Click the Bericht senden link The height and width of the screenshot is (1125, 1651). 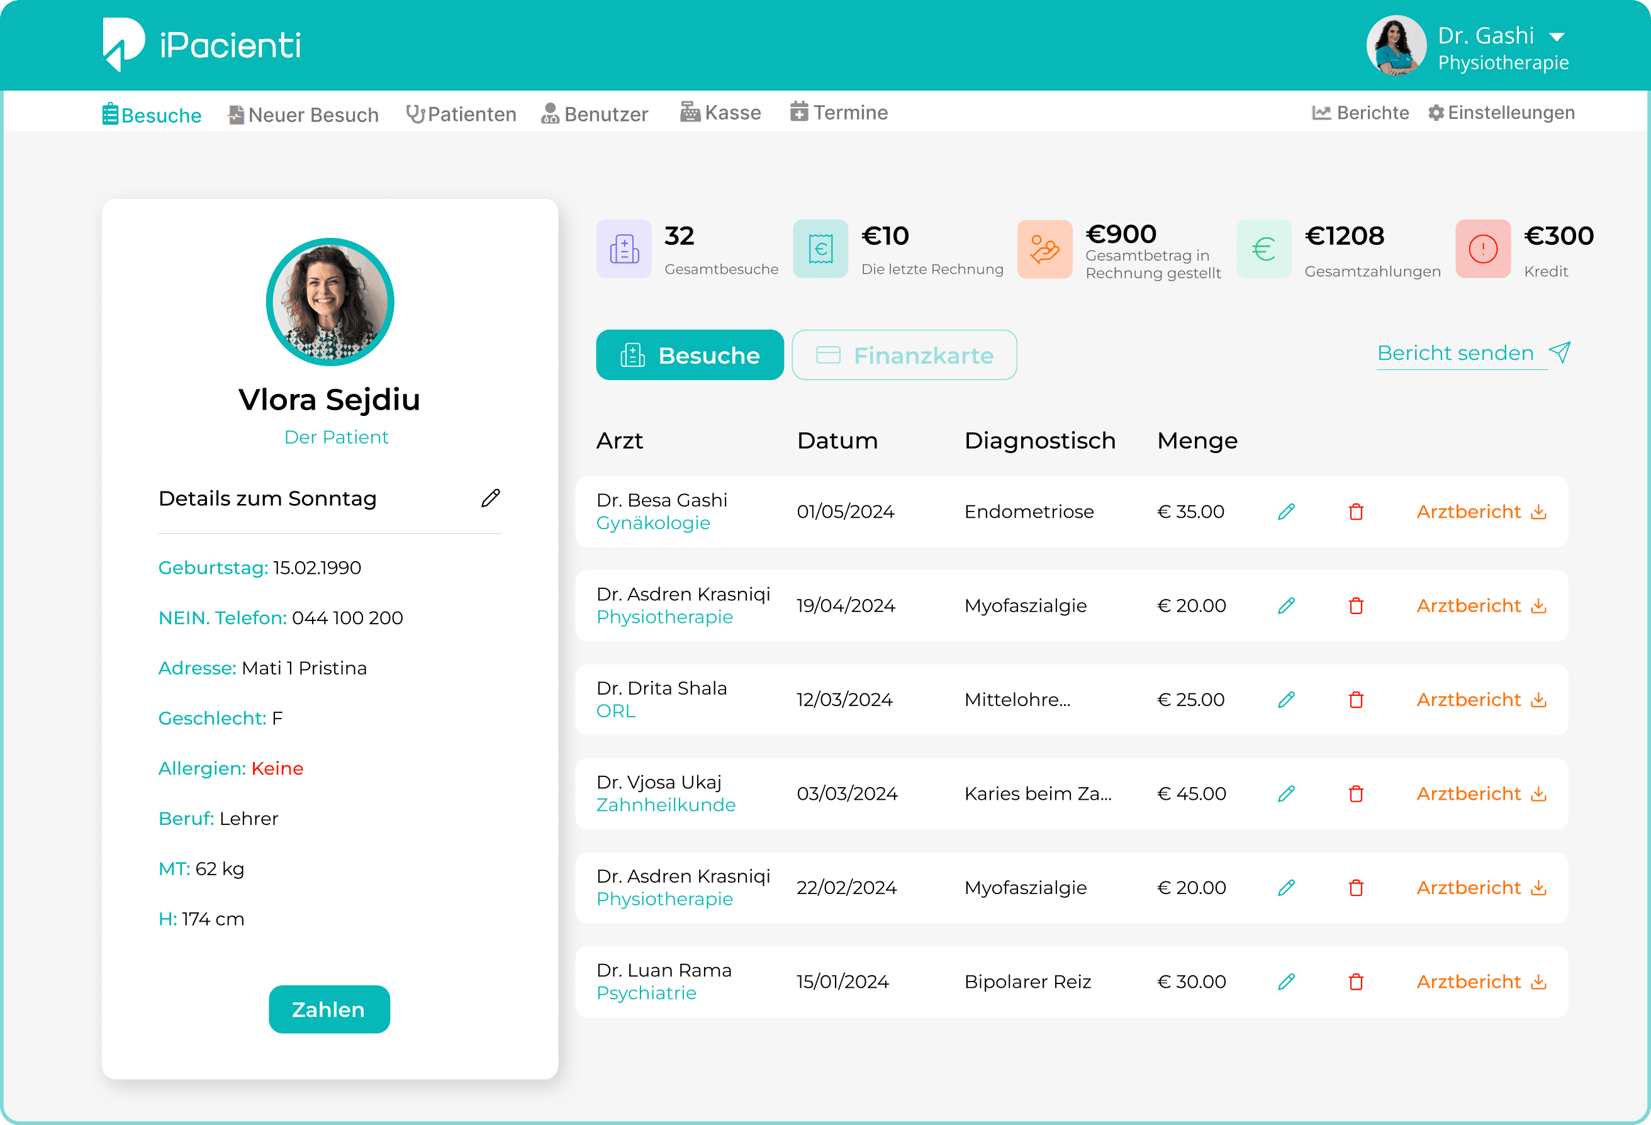1455,353
